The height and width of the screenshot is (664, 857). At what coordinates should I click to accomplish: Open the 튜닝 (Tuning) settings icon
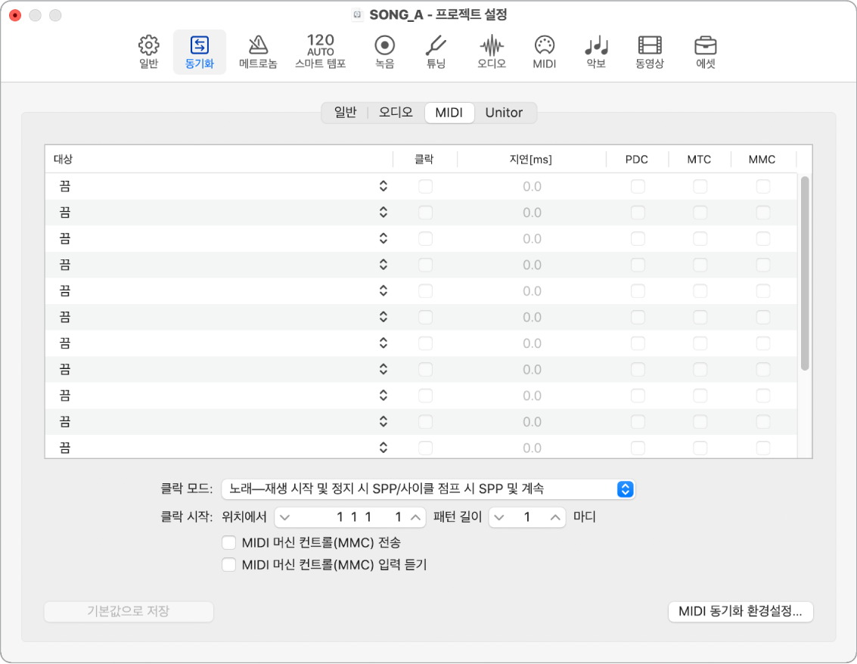click(436, 52)
